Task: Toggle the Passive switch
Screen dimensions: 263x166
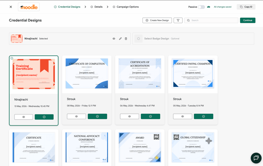Action: (x=201, y=7)
